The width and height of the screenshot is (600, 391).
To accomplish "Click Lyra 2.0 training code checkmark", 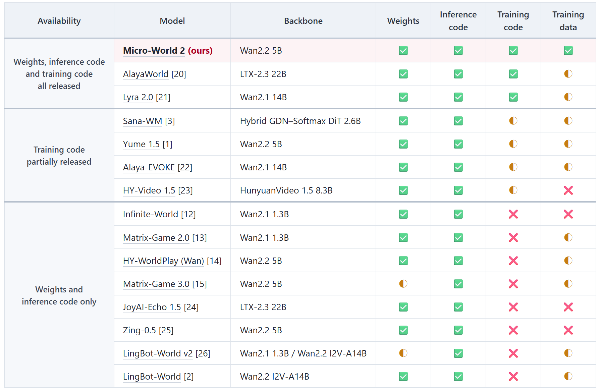I will pyautogui.click(x=513, y=97).
